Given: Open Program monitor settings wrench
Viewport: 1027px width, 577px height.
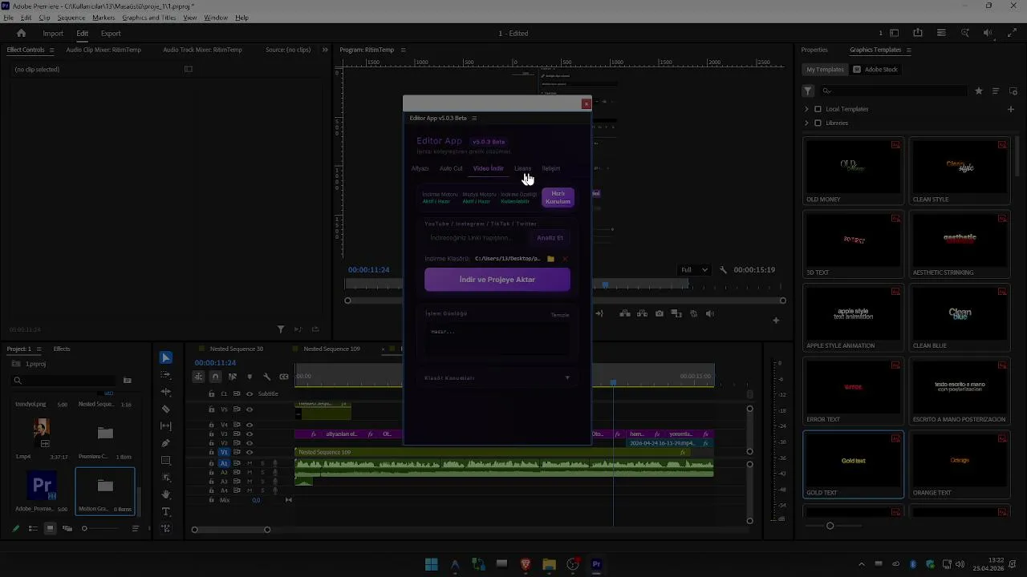Looking at the screenshot, I should (723, 270).
